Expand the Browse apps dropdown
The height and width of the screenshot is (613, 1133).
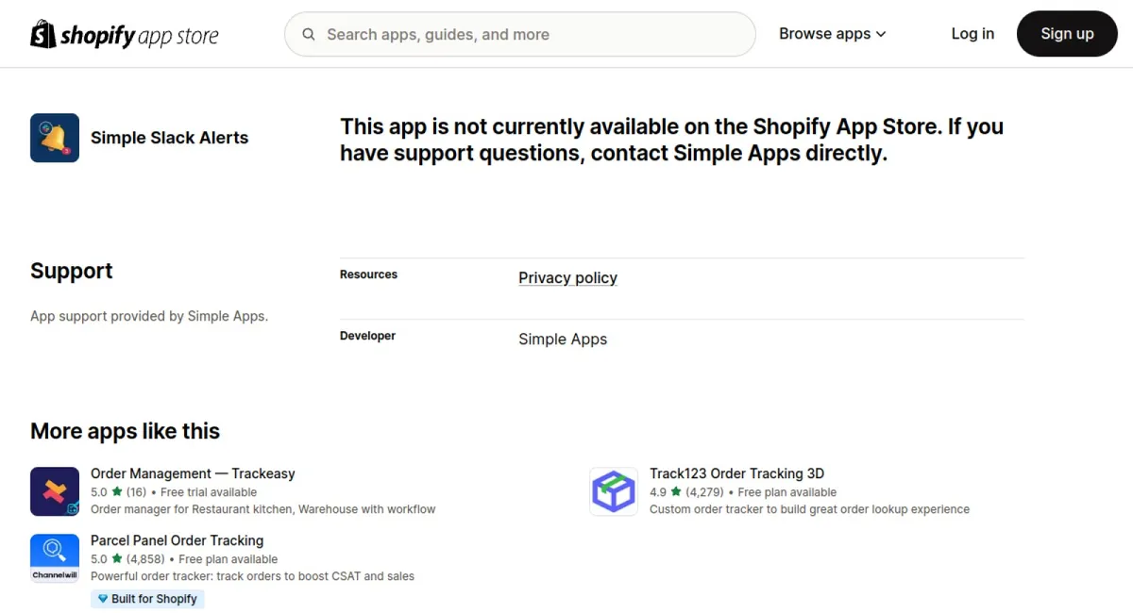pos(833,34)
